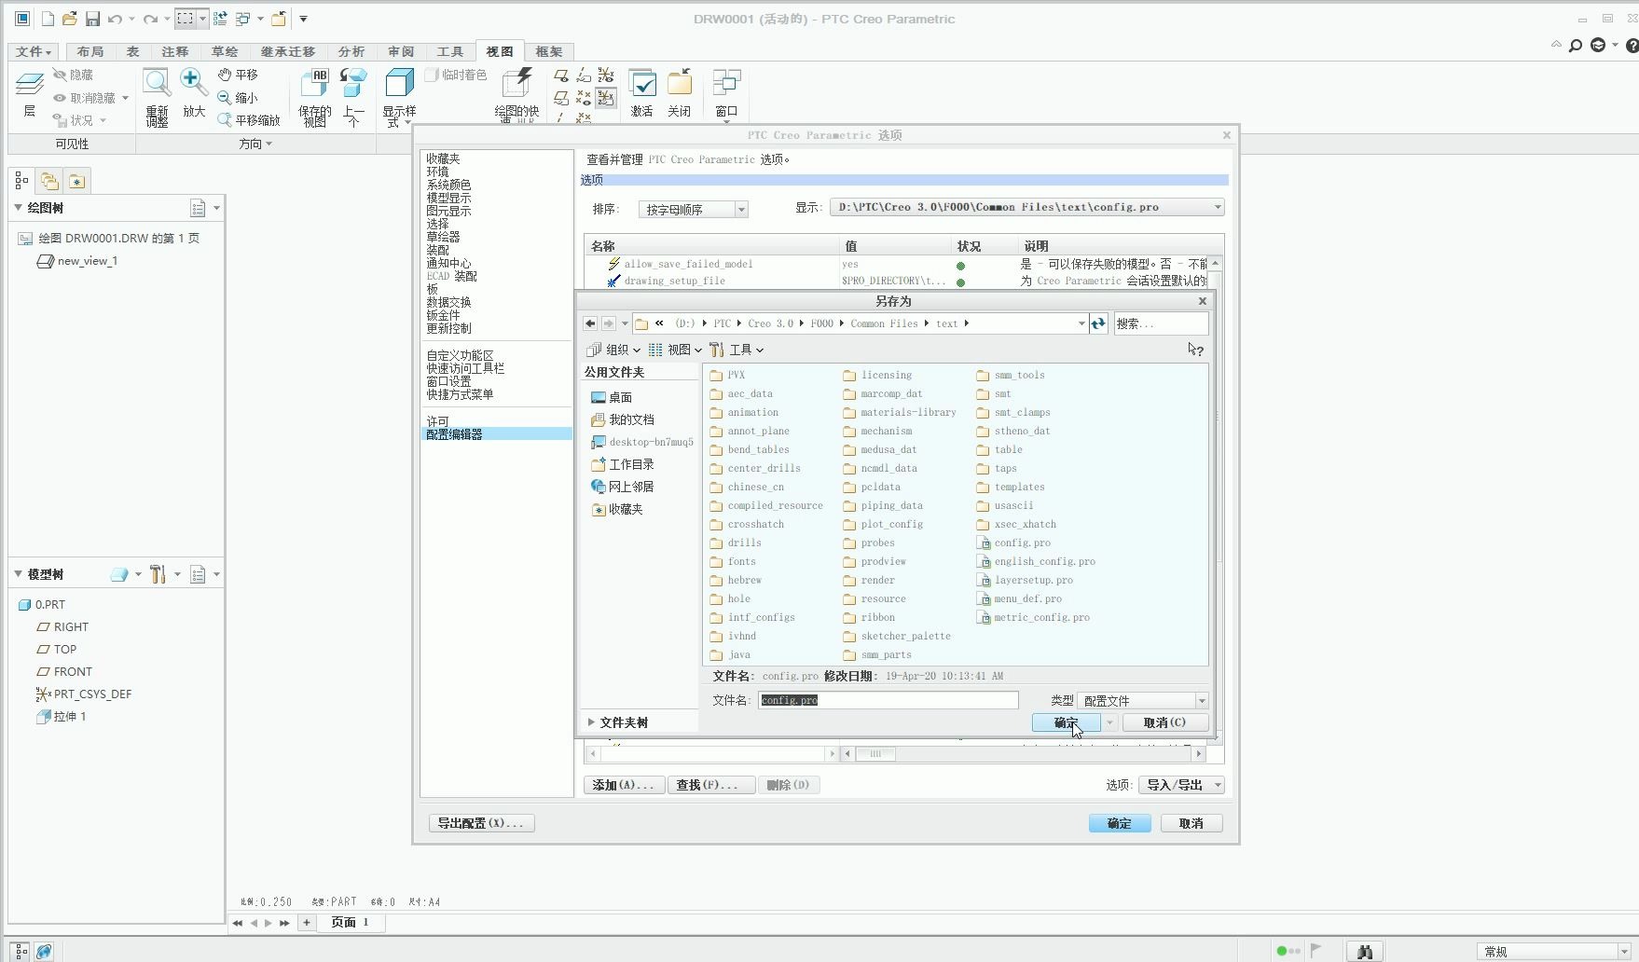This screenshot has width=1639, height=962.
Task: Click the Activate (激活) window icon
Action: pos(641,85)
